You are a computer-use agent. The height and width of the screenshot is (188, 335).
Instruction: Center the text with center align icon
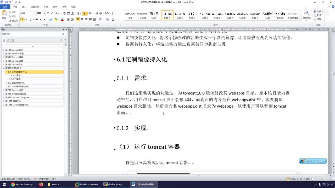pos(82,20)
